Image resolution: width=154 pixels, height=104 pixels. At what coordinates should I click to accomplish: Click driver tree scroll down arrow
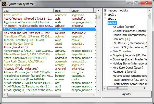[x=149, y=84]
